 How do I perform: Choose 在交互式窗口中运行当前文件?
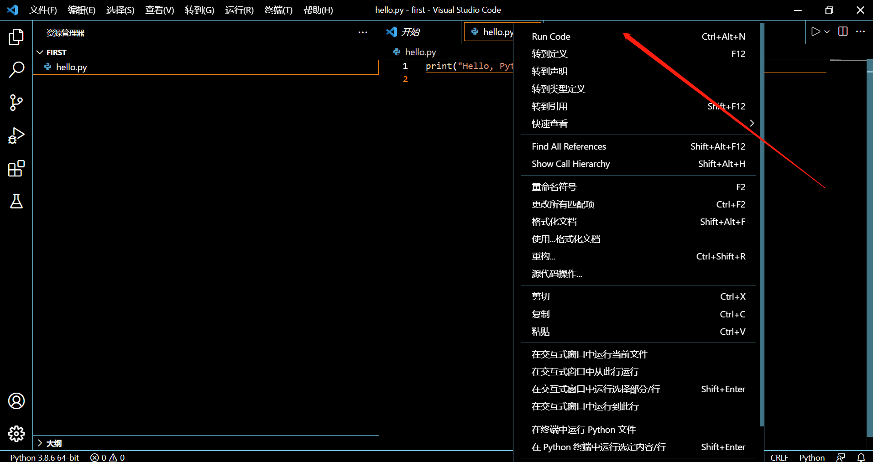(638, 354)
